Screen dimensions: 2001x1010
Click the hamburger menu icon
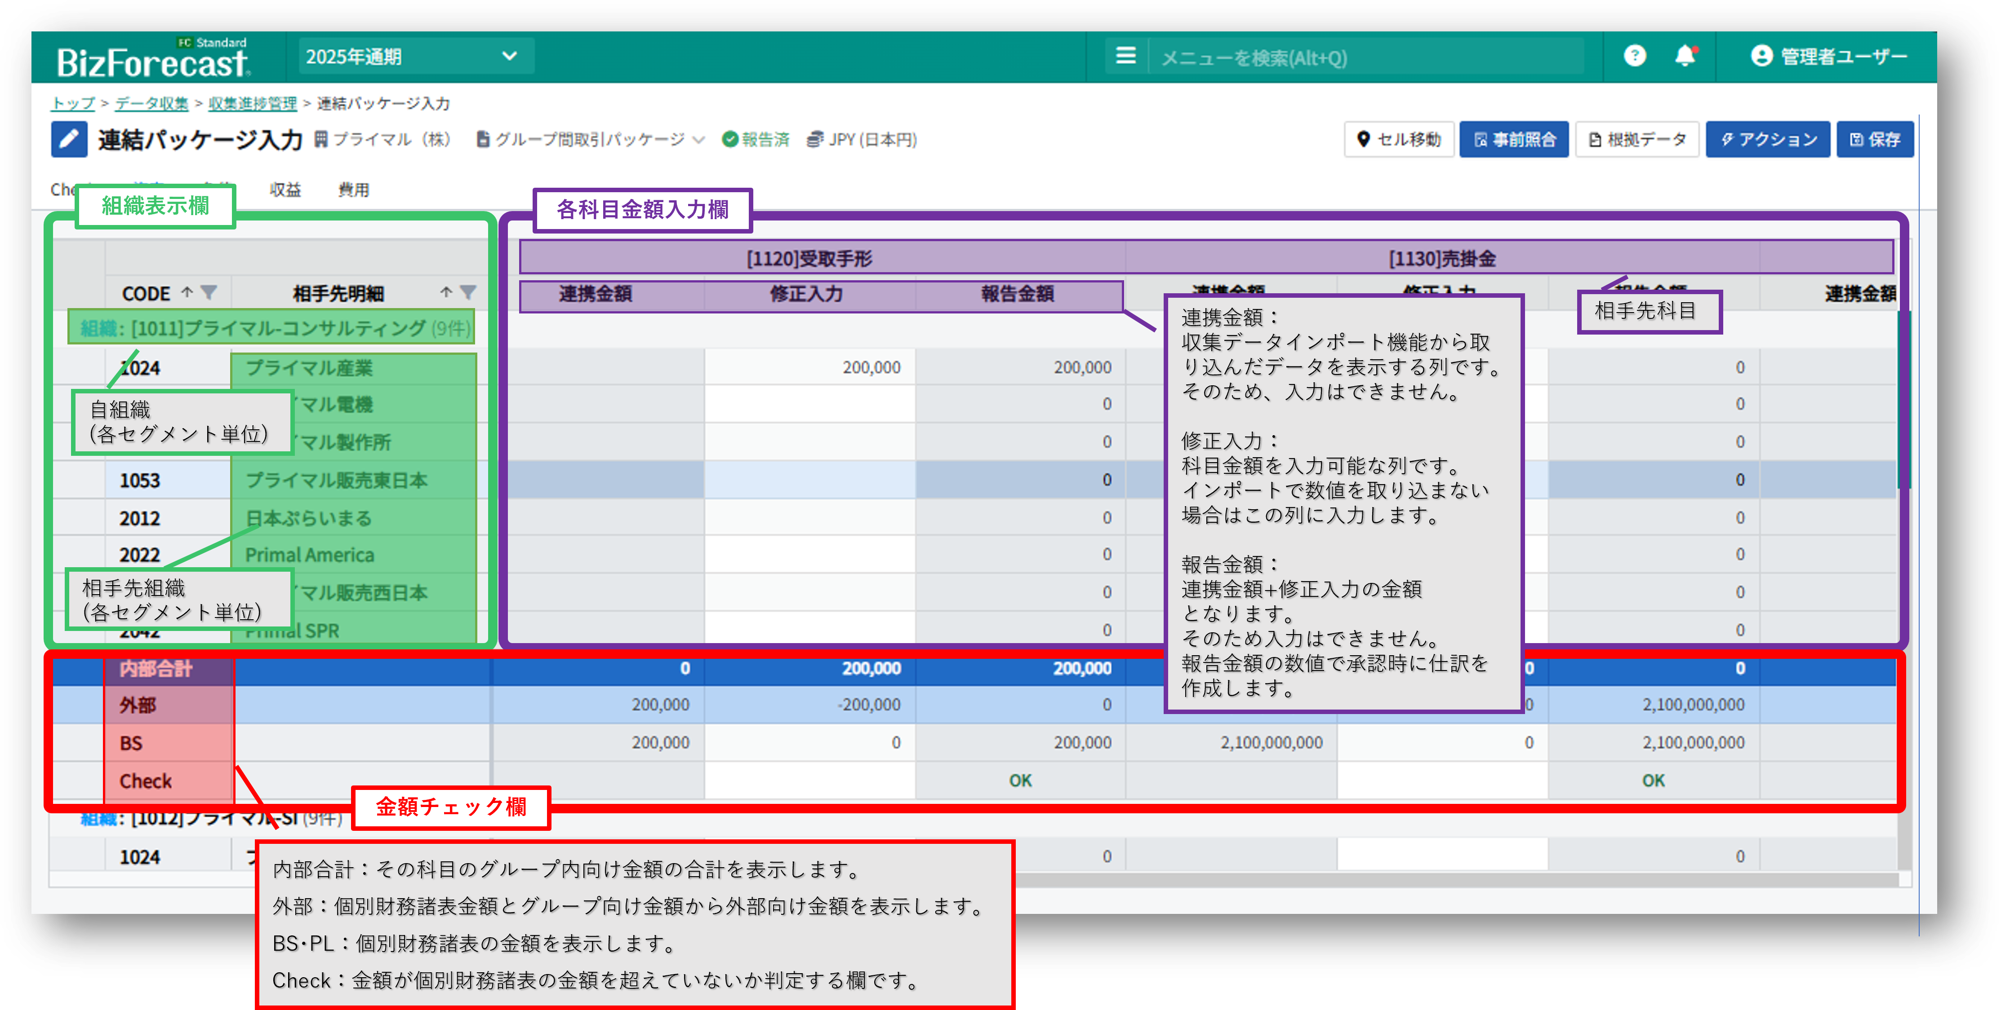pyautogui.click(x=1125, y=56)
